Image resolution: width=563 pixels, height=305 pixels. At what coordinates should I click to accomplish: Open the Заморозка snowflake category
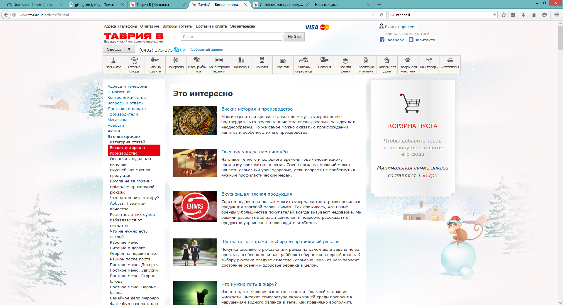176,60
